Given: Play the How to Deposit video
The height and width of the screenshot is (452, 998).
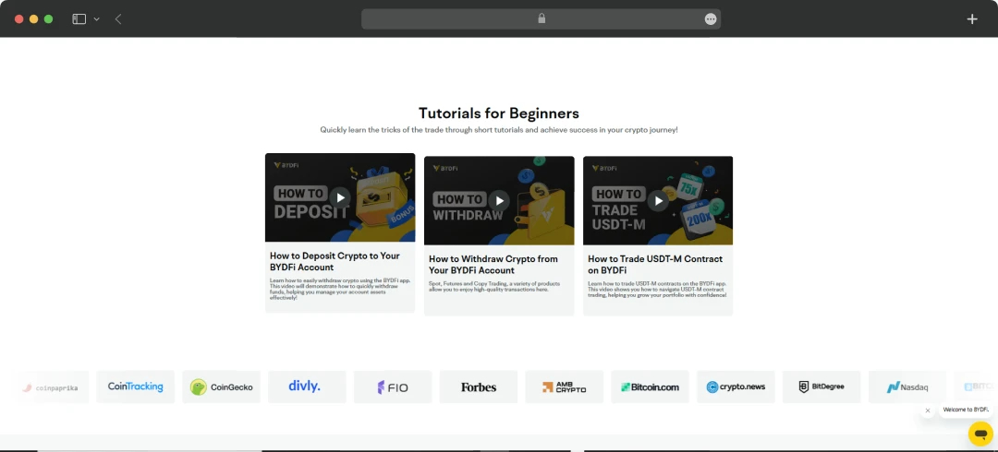Looking at the screenshot, I should pos(340,197).
